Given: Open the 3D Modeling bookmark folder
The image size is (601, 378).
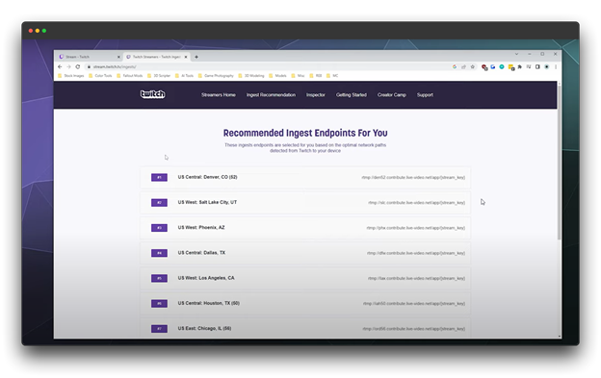Looking at the screenshot, I should point(251,76).
